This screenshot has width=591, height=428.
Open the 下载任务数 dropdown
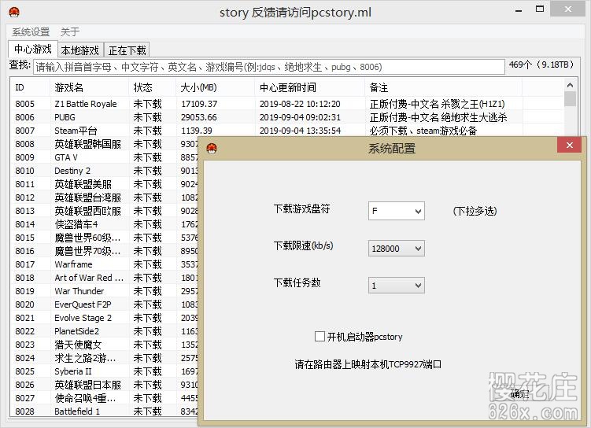(397, 286)
